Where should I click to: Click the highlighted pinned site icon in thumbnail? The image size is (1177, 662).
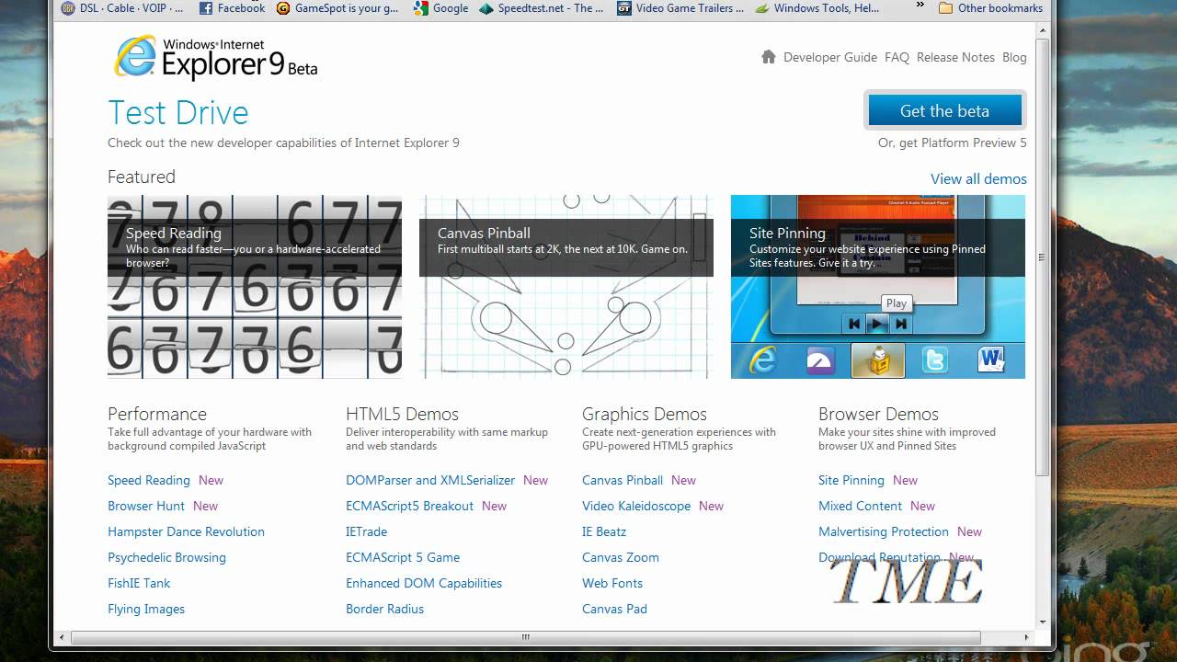[x=878, y=360]
